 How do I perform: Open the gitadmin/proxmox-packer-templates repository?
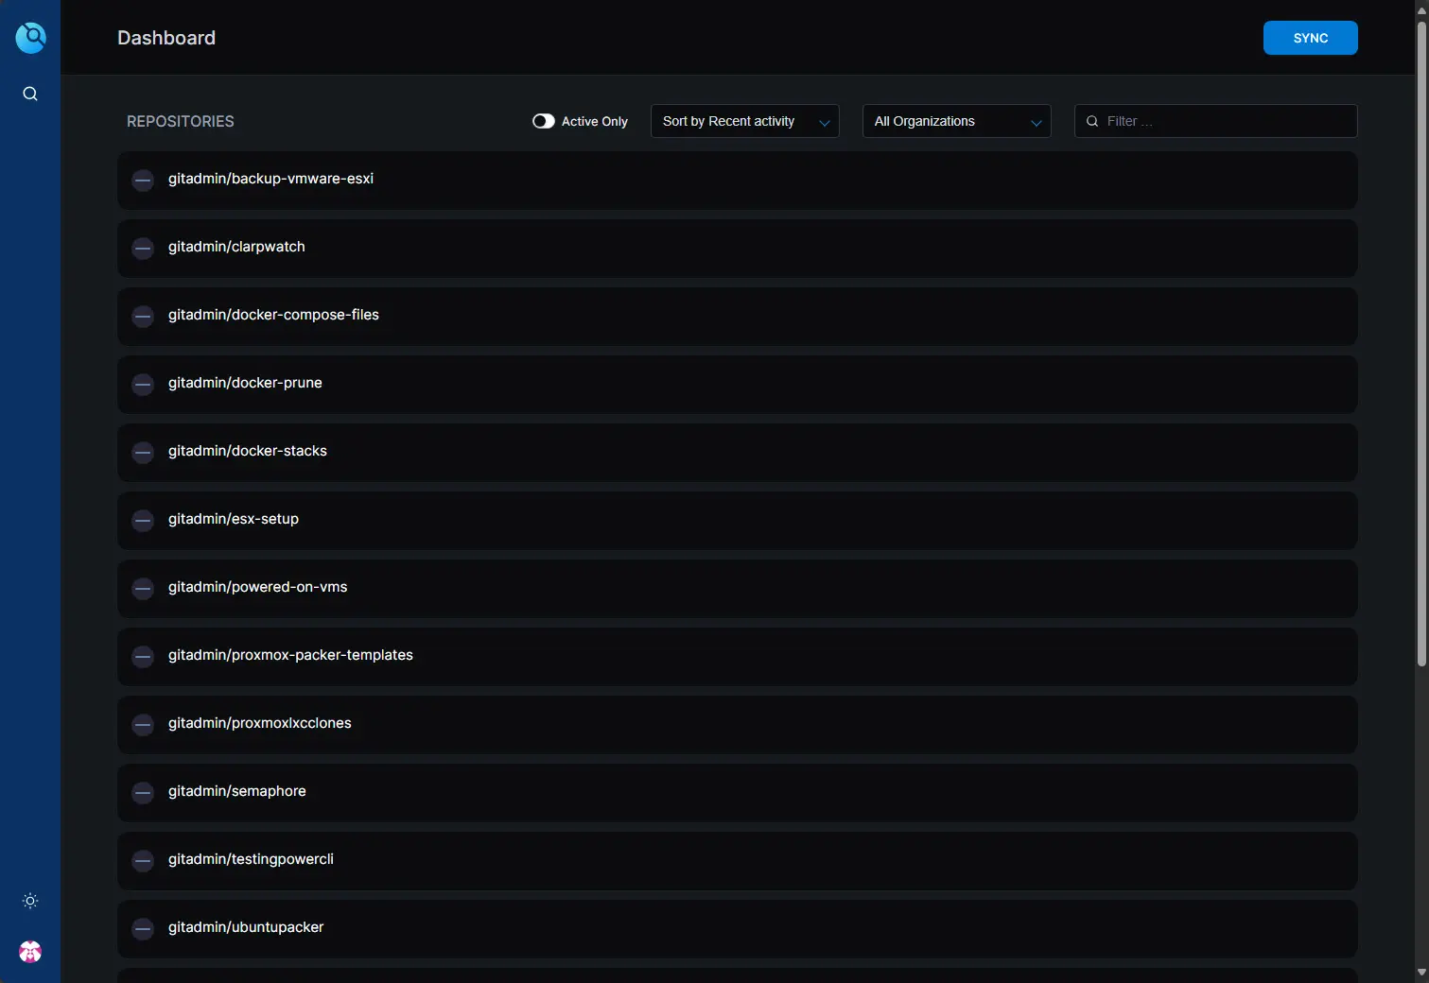point(290,655)
